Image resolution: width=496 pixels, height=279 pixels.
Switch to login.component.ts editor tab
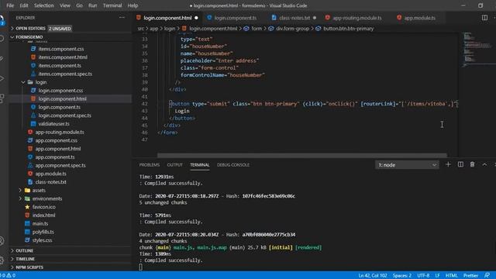(x=236, y=18)
